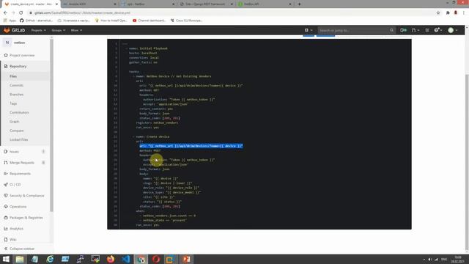Viewport: 469px width, 264px height.
Task: Switch to the Ansible AWX browser tab
Action: pos(89,4)
